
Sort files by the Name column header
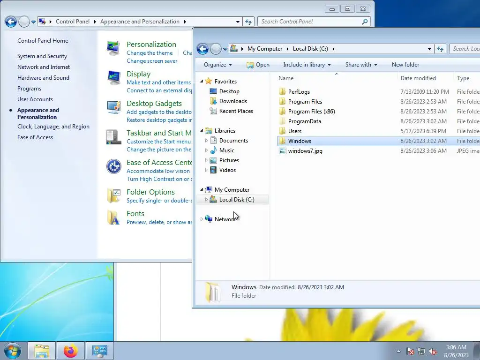coord(337,78)
